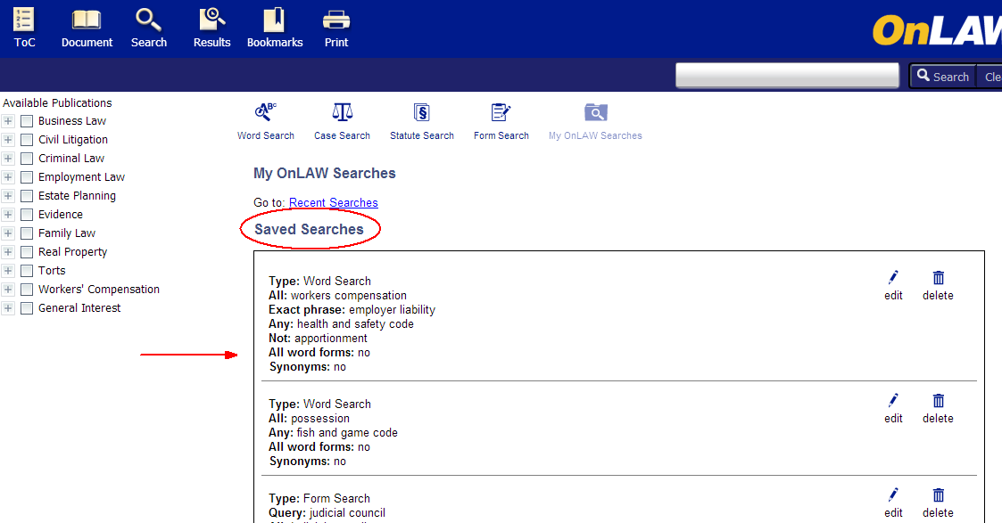Open the ToC icon in top toolbar
1002x523 pixels.
click(x=24, y=28)
